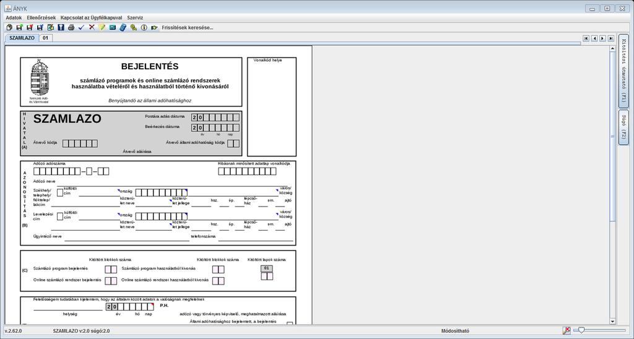The image size is (634, 339).
Task: Adjust the zoom slider in status bar
Action: pyautogui.click(x=581, y=330)
